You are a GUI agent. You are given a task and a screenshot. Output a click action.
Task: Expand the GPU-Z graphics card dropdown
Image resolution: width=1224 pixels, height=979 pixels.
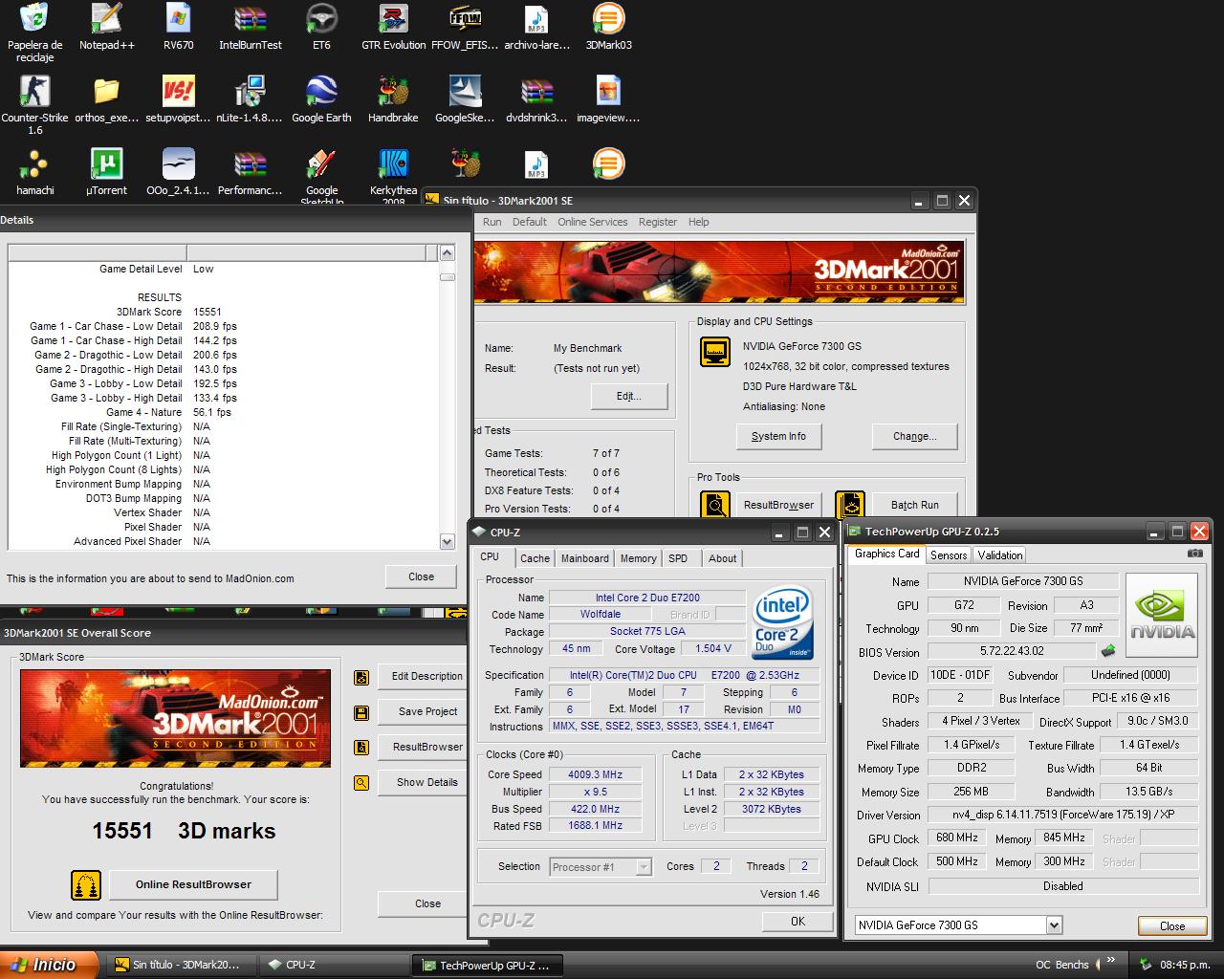[x=1054, y=925]
